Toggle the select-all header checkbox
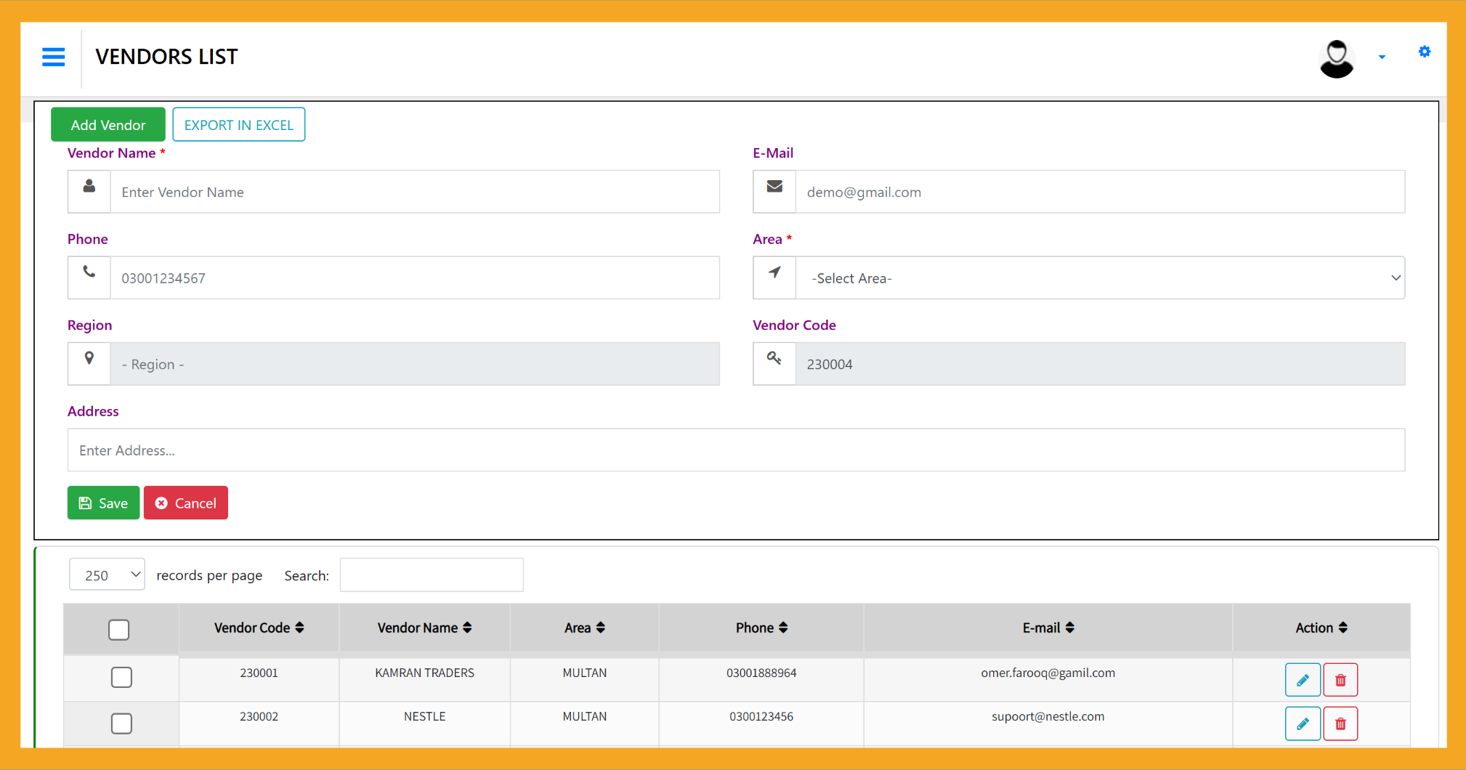The width and height of the screenshot is (1466, 770). [119, 629]
